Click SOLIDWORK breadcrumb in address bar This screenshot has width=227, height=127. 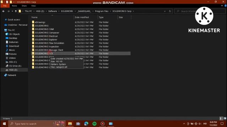67,11
